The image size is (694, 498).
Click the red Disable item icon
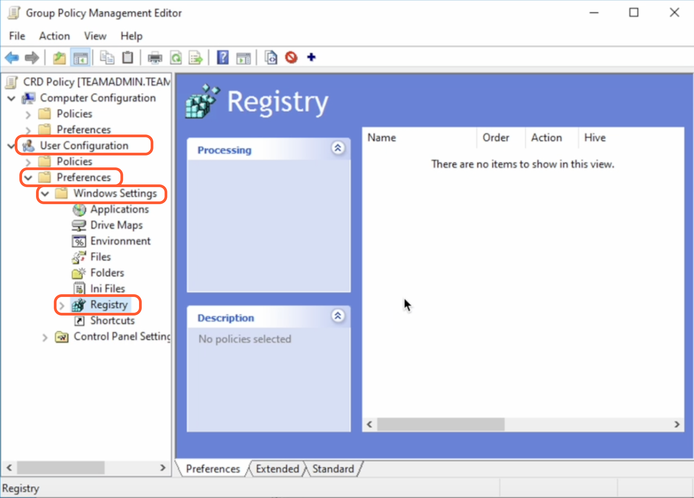click(x=291, y=58)
